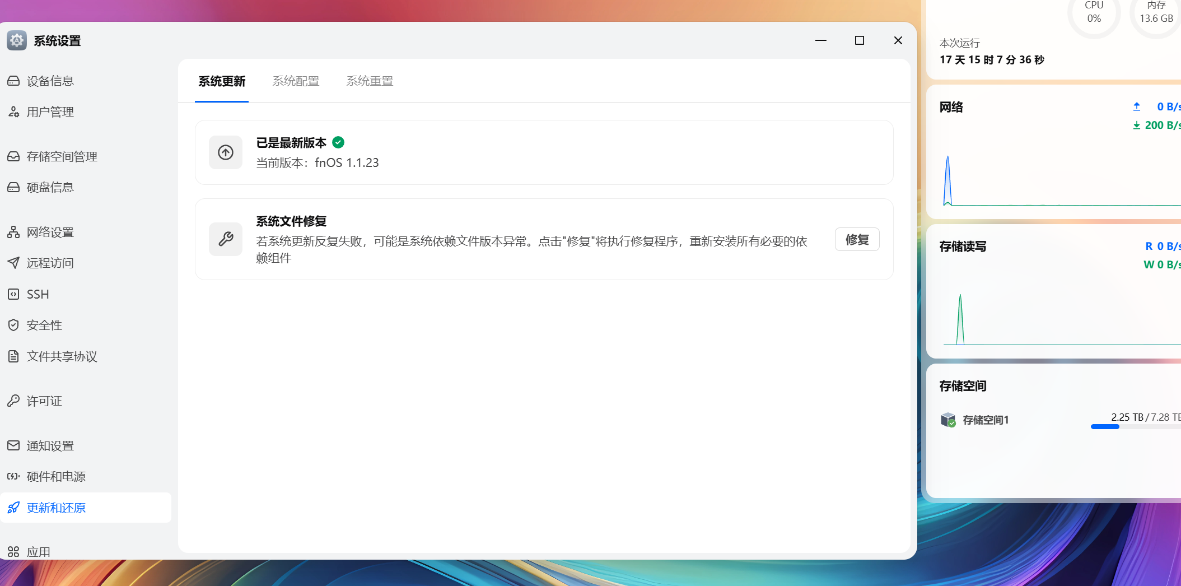The height and width of the screenshot is (586, 1181).
Task: Click the 网络 panel title
Action: coord(951,107)
